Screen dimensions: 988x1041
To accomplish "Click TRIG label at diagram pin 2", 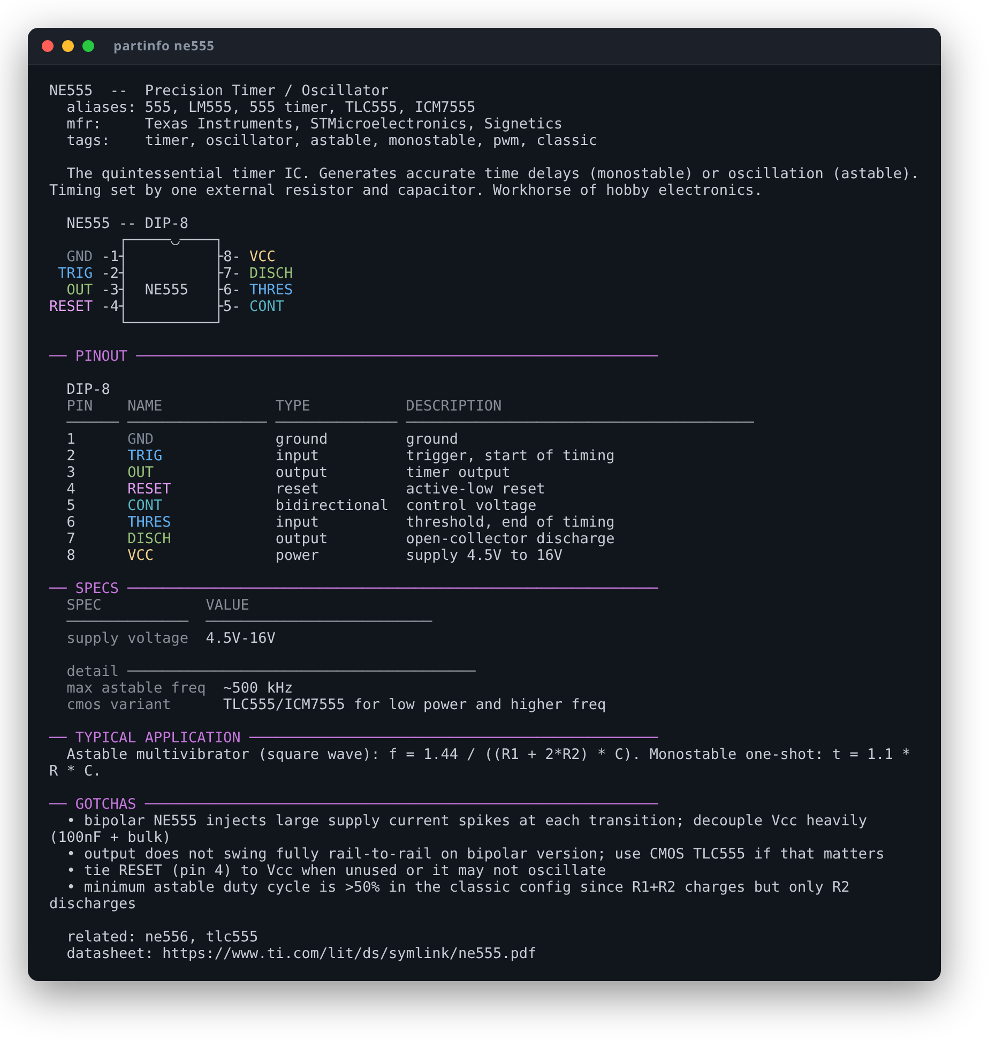I will pos(75,273).
